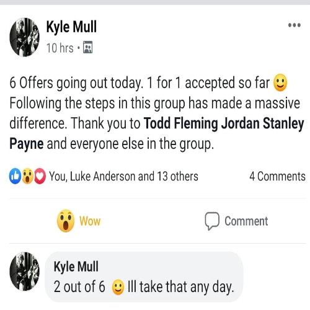Viewport: 310px width, 310px height.
Task: Open tagged profile Payne
Action: pyautogui.click(x=27, y=144)
